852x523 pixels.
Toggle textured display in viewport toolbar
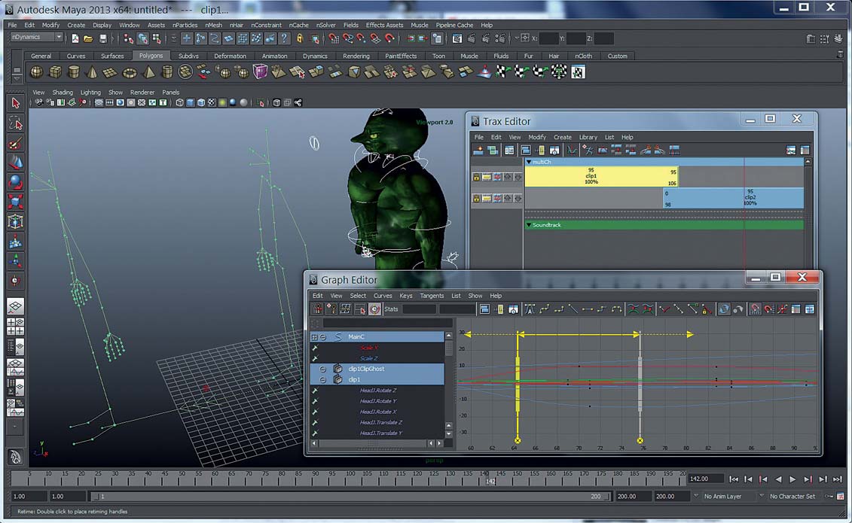click(x=212, y=102)
